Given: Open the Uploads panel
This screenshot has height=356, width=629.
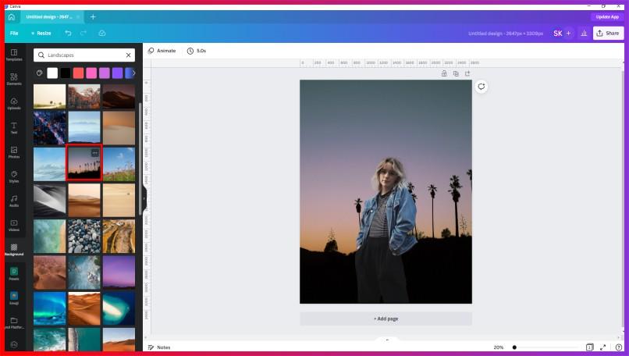Looking at the screenshot, I should 14,102.
